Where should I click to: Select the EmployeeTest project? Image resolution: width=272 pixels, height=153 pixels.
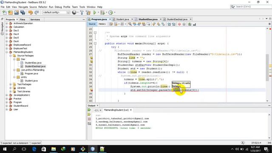[20, 48]
